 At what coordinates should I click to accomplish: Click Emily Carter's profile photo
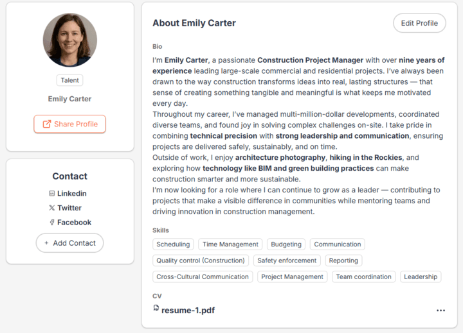70,40
